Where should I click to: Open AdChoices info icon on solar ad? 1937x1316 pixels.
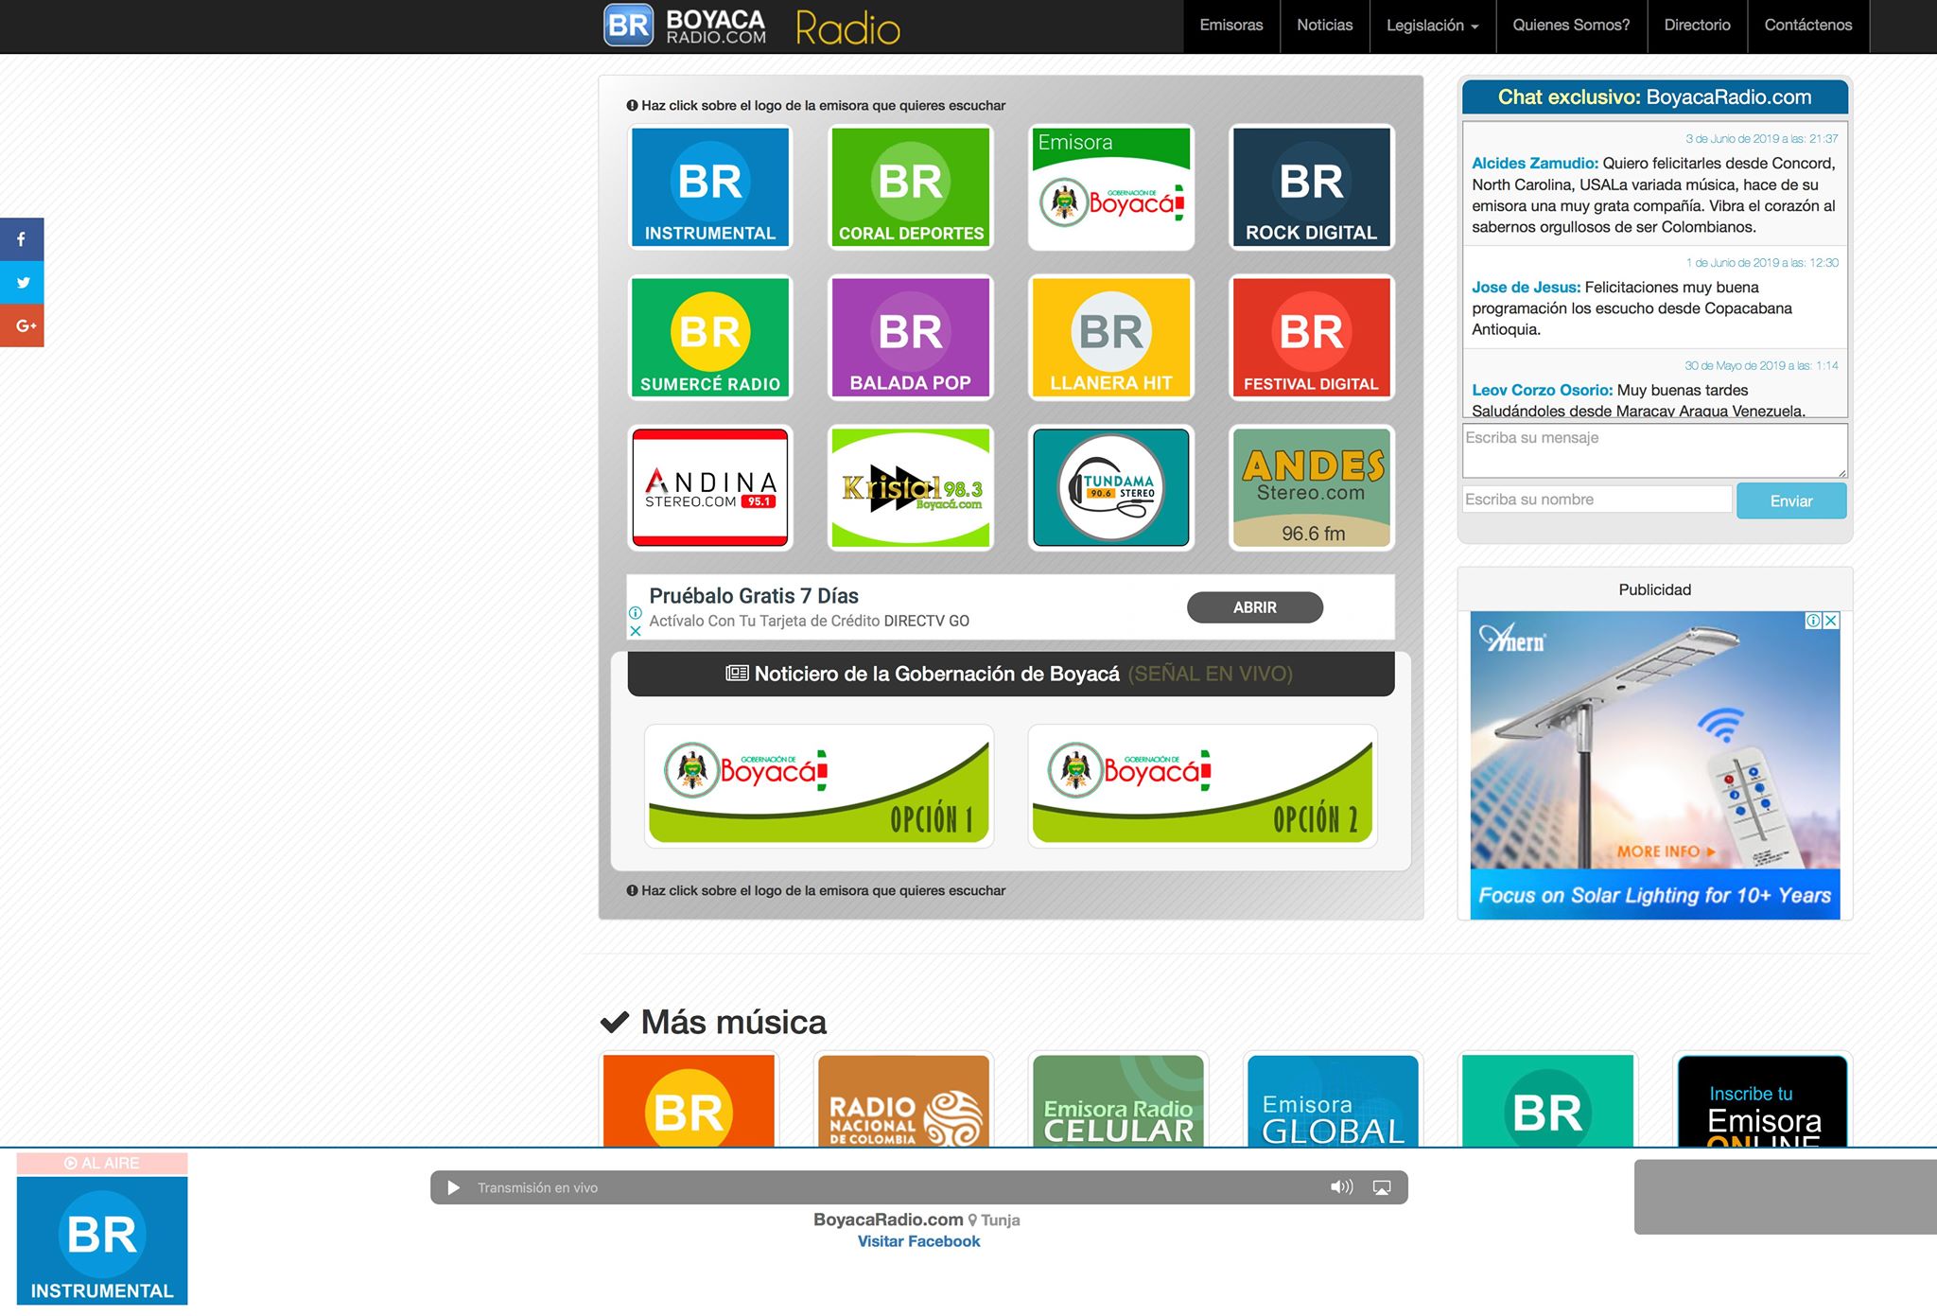coord(1813,621)
